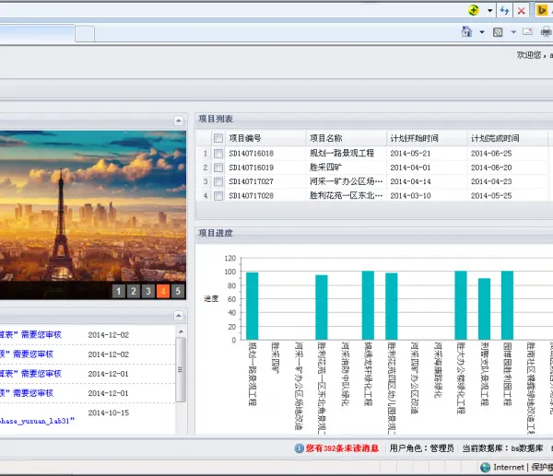Image resolution: width=553 pixels, height=476 pixels.
Task: Collapse the image slideshow panel
Action: [179, 121]
